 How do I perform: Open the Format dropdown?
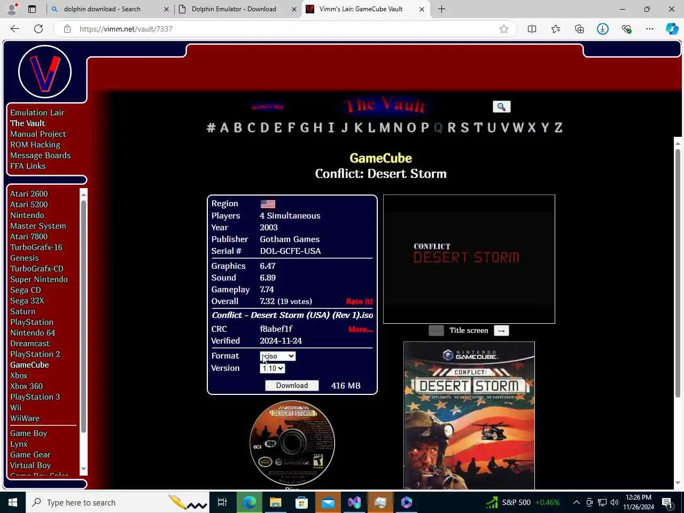277,356
